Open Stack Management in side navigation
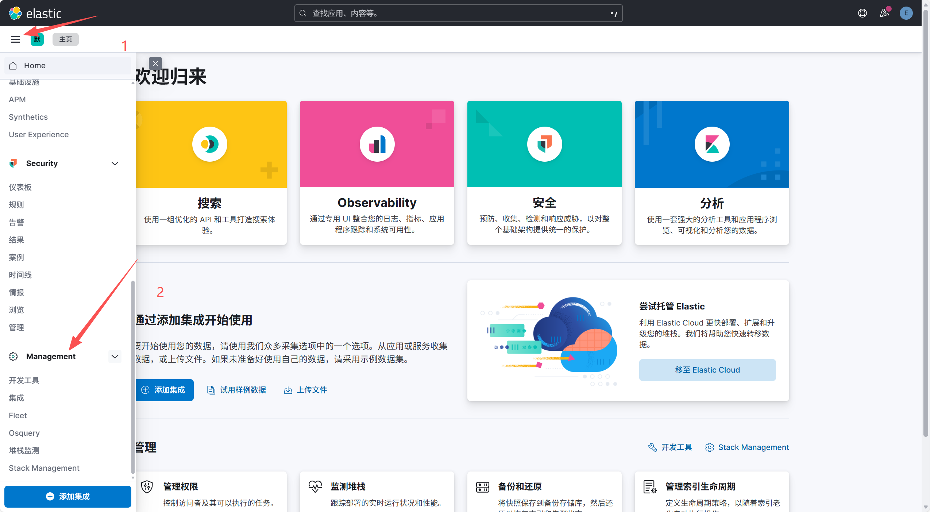The height and width of the screenshot is (512, 930). pyautogui.click(x=44, y=468)
